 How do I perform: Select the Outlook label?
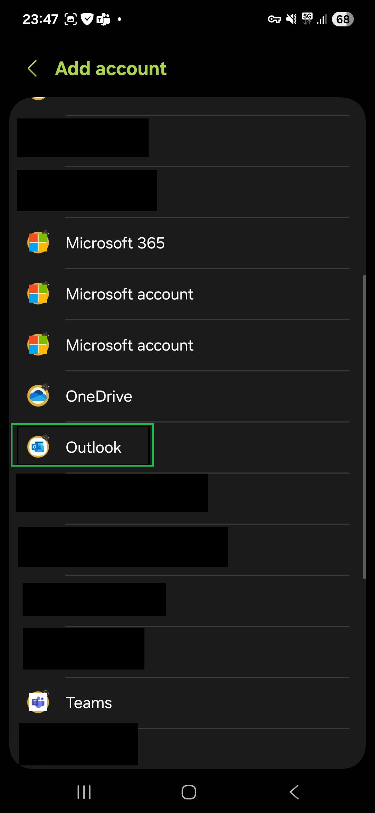(93, 447)
